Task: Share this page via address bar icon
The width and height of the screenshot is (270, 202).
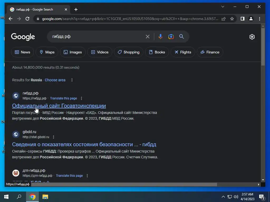Action: coord(224,19)
